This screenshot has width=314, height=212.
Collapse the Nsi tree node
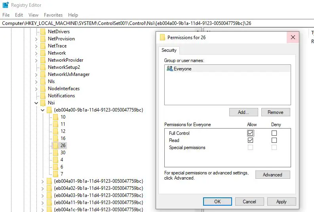[36, 103]
